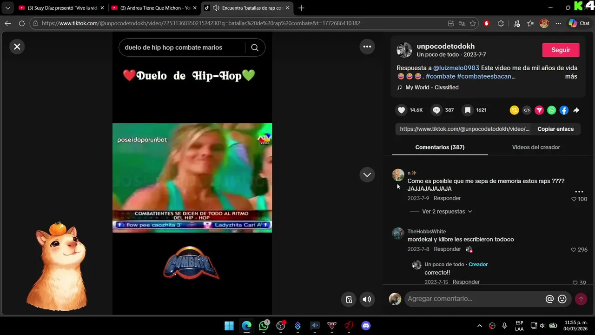Reply to the 2023-7-9 comment via Responder

coord(447,198)
